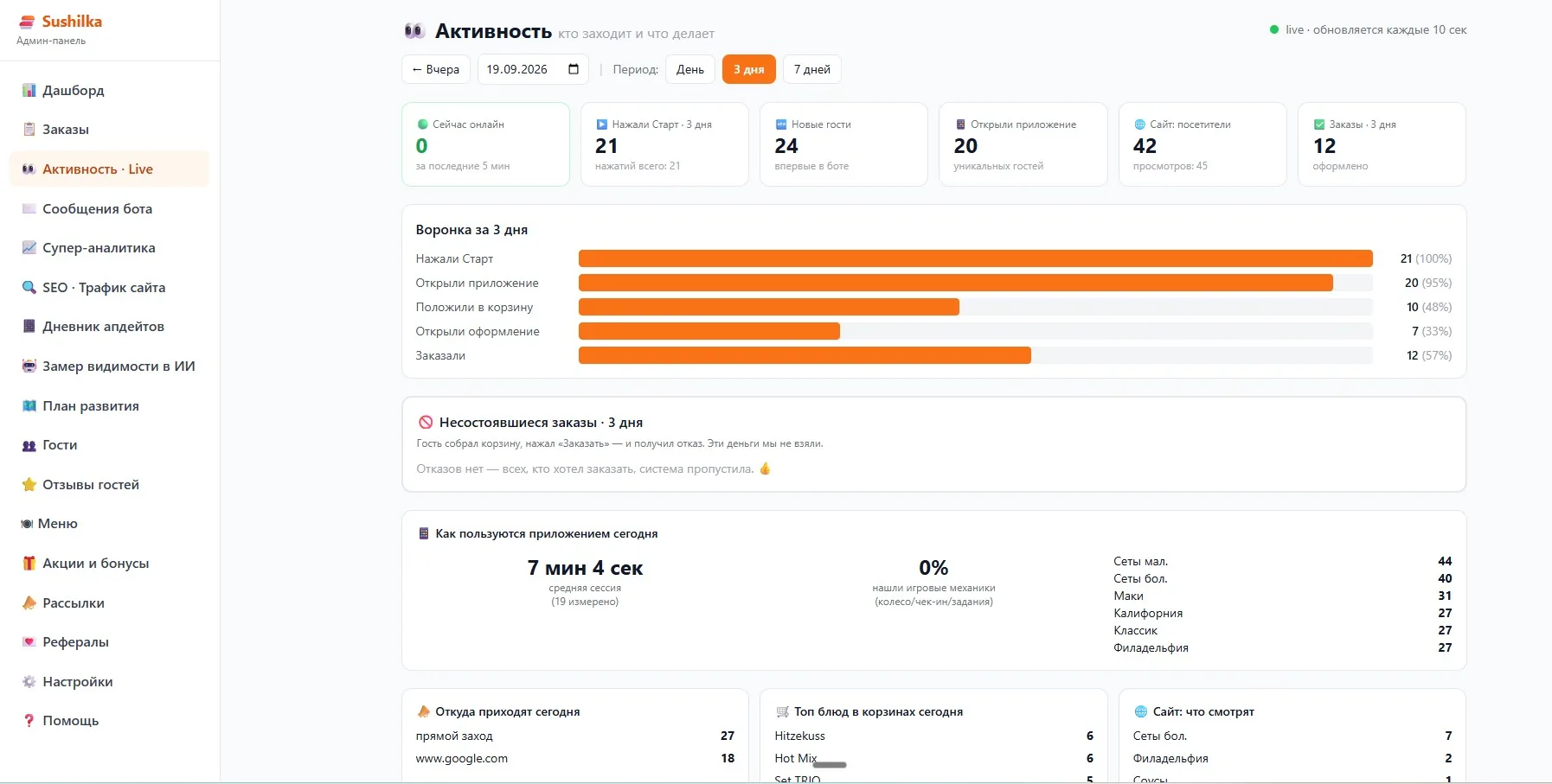Click the Открыли приложение card
The width and height of the screenshot is (1552, 784).
click(1023, 144)
